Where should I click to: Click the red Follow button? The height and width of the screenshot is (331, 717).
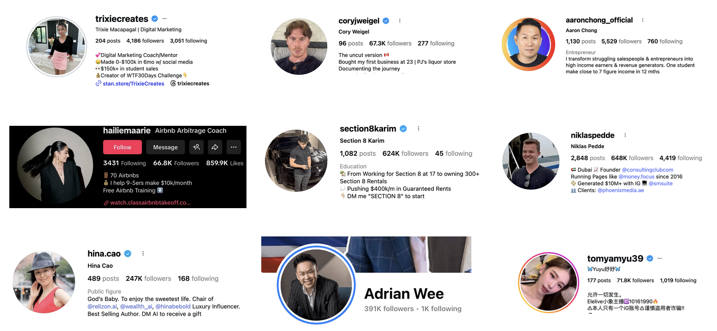[x=122, y=147]
